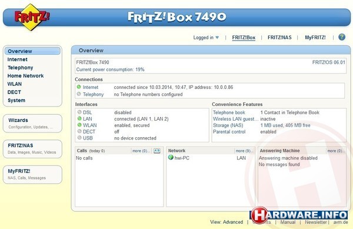The height and width of the screenshot is (229, 353).
Task: Open Telephone book convenience feature
Action: click(229, 112)
